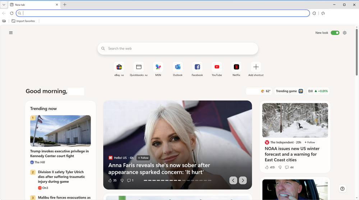
Task: Open the favorites star list icon
Action: (x=323, y=13)
